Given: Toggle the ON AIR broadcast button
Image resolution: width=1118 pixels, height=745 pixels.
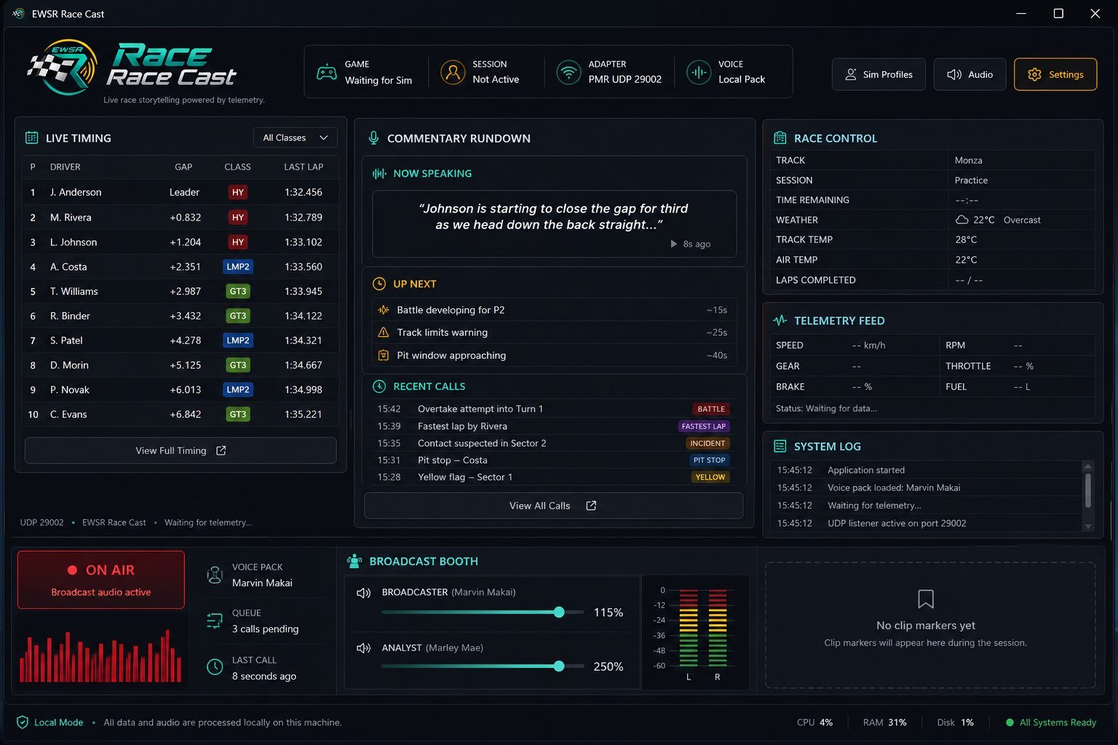Looking at the screenshot, I should point(101,580).
